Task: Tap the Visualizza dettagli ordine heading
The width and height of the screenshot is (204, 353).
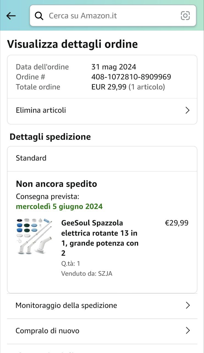Action: coord(72,44)
